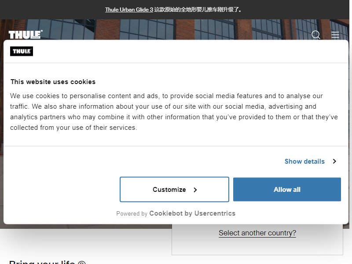Visit Cookiebot by Usercentrics link
352x264 pixels.
(192, 213)
